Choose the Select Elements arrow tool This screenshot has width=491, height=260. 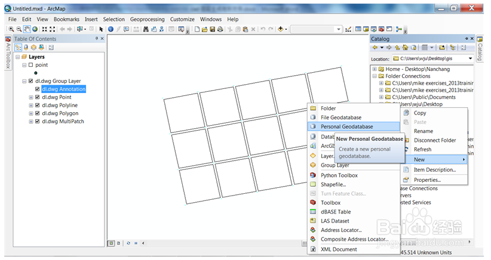point(101,29)
